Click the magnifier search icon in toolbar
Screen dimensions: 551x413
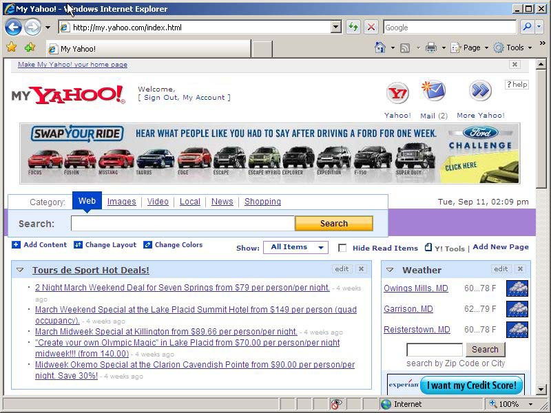tap(527, 27)
